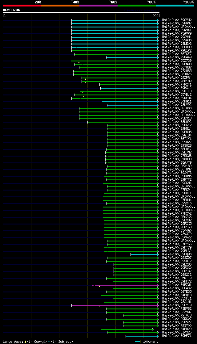Click the UniRef100_Q9LXD2 label
Image resolution: width=197 pixels, height=344 pixels.
(177, 221)
